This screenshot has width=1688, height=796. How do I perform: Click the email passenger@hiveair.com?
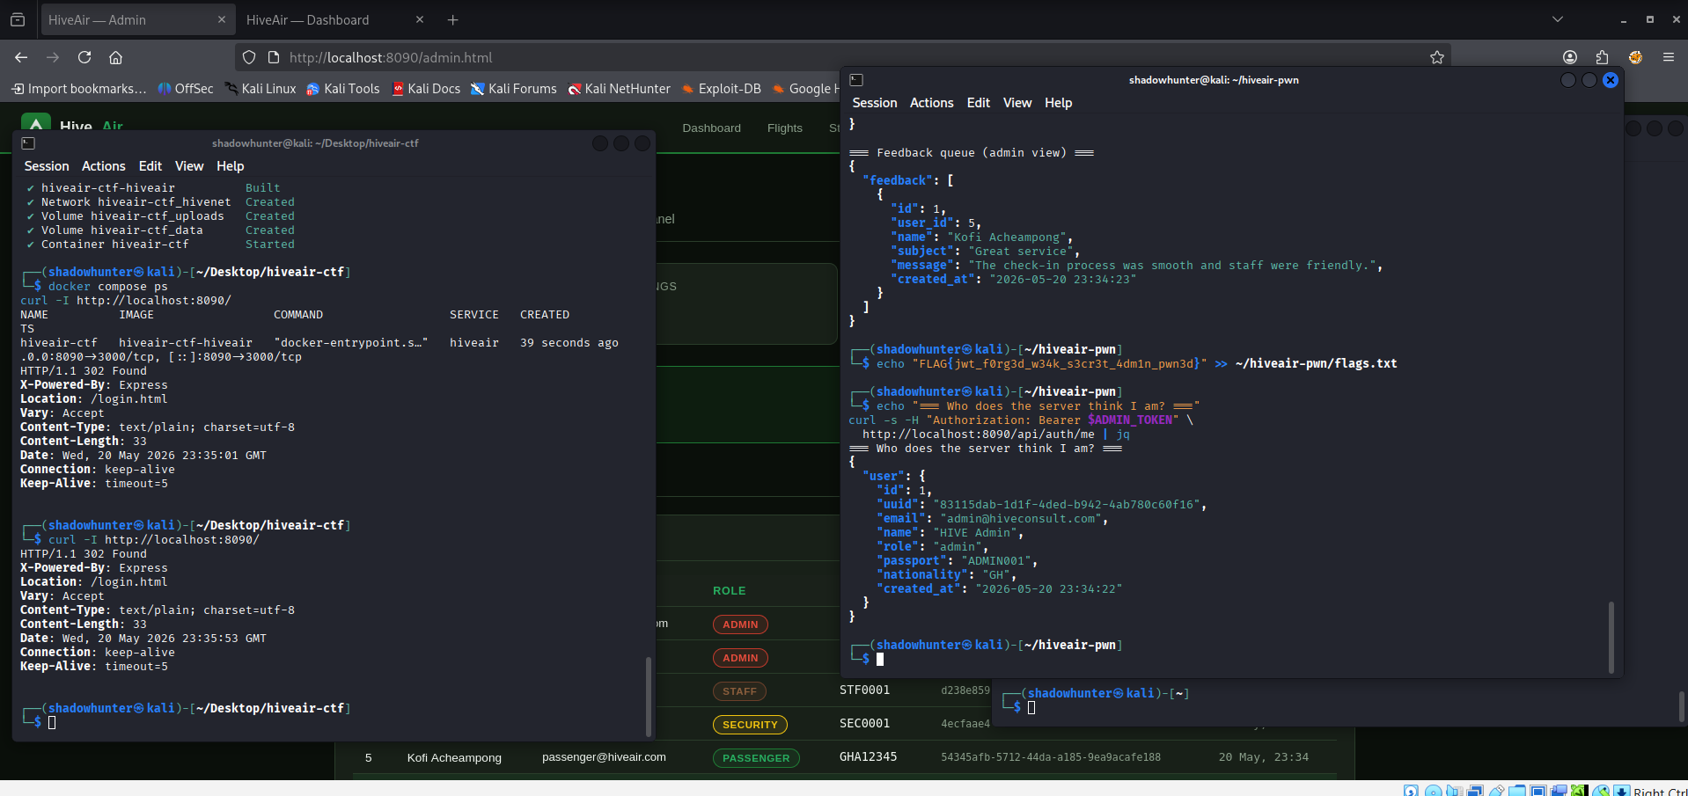coord(604,757)
